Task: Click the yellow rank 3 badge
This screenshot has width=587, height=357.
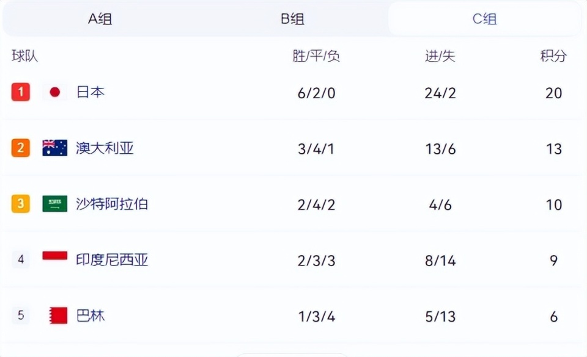Action: tap(21, 204)
